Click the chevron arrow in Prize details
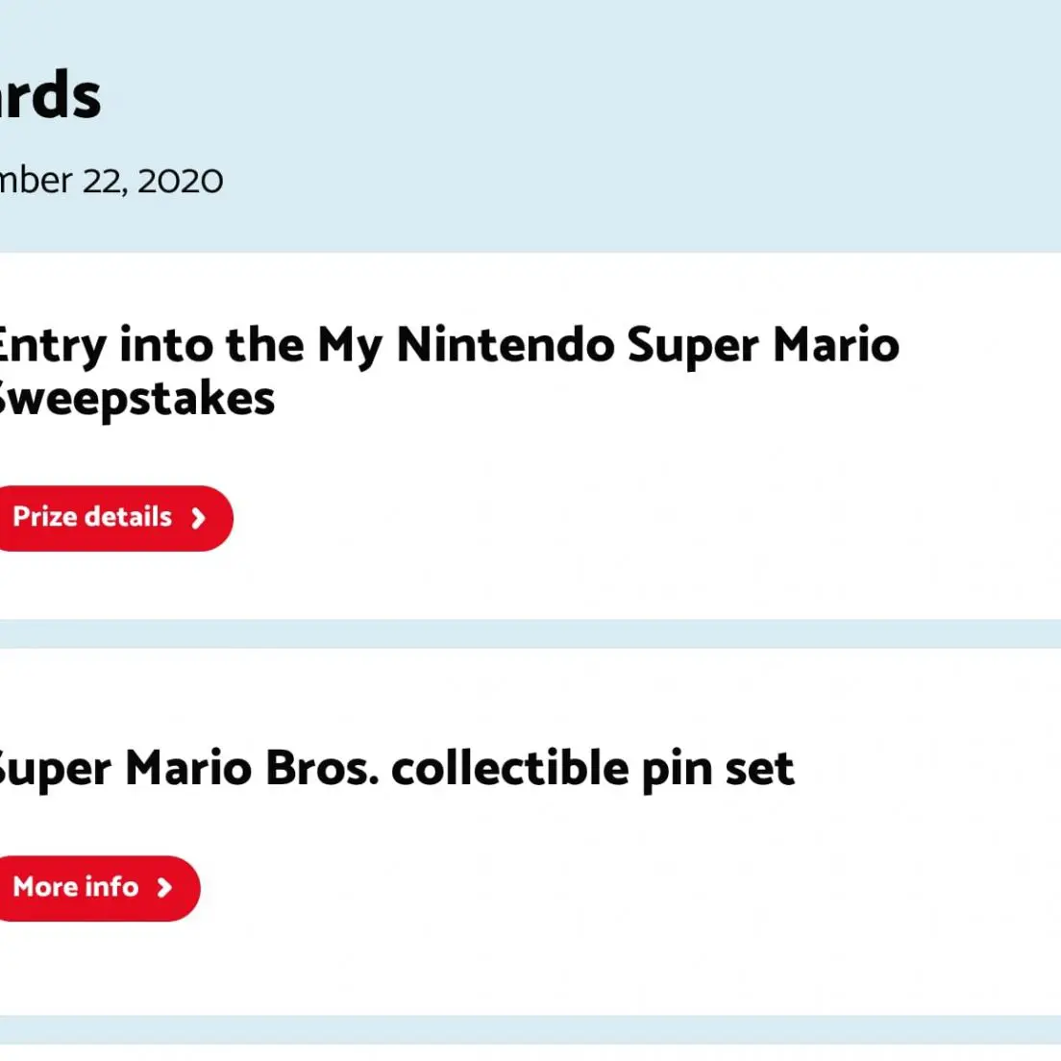Screen dimensions: 1061x1061 tap(198, 519)
